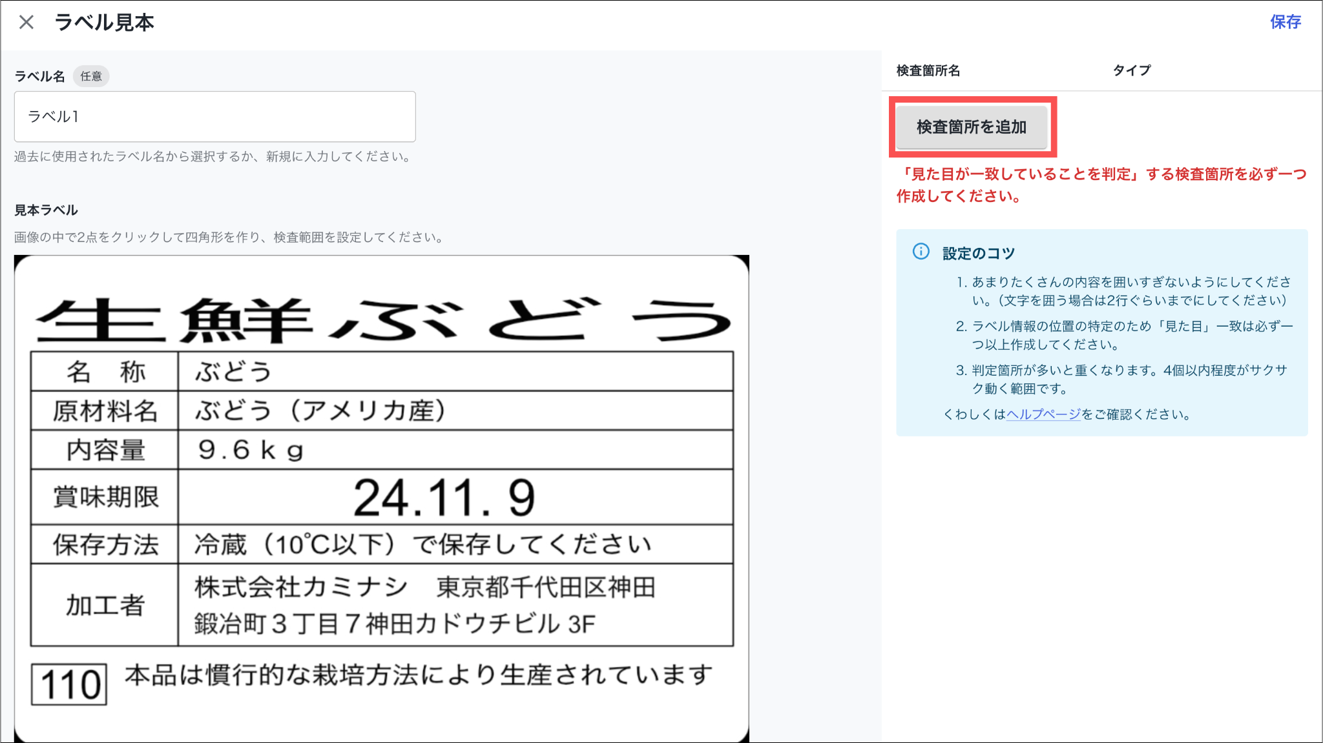The height and width of the screenshot is (743, 1323).
Task: Click the boxed 110 number on label
Action: click(x=70, y=684)
